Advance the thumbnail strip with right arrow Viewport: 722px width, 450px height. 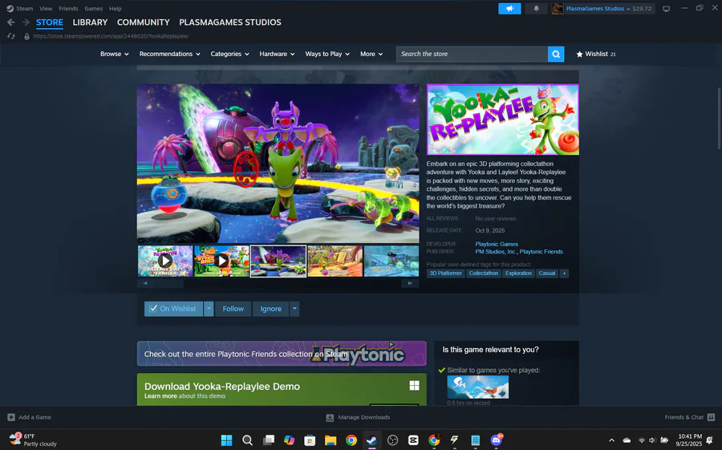pos(409,283)
